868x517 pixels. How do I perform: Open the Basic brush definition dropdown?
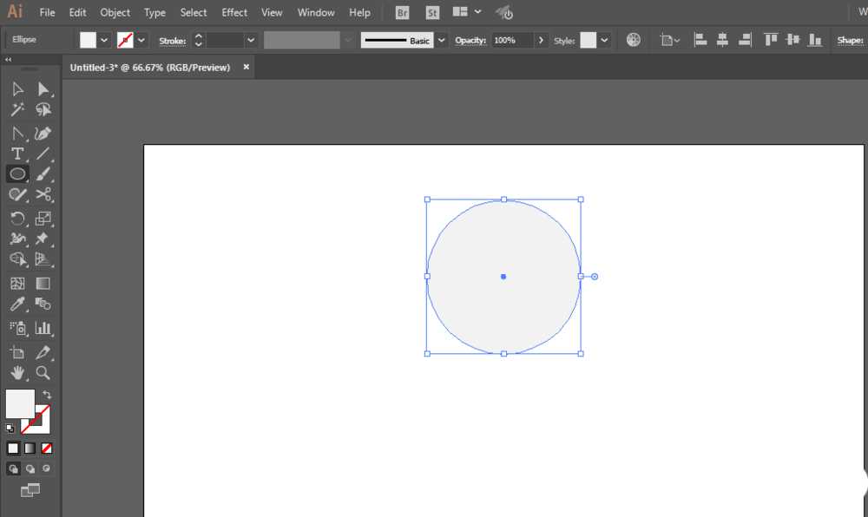tap(441, 40)
